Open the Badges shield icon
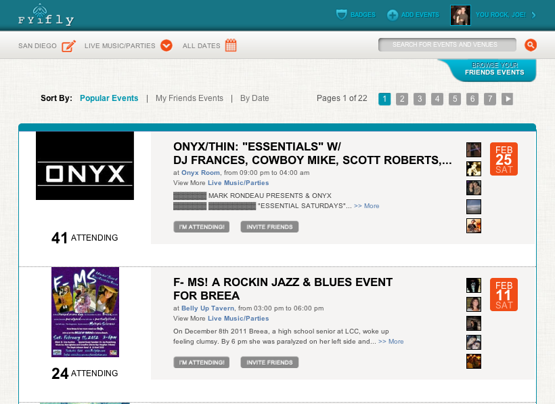The width and height of the screenshot is (555, 404). point(341,15)
